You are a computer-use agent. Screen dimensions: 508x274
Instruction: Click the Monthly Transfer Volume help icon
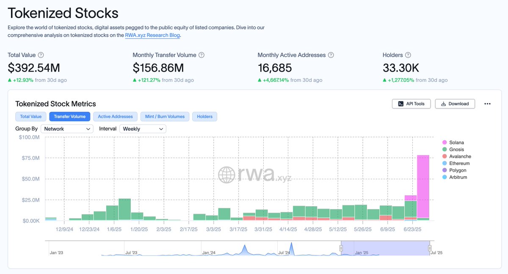pos(202,55)
